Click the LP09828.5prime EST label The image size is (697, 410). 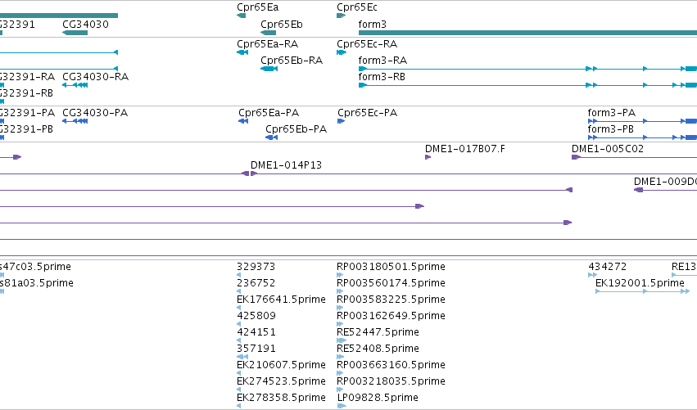tap(378, 398)
